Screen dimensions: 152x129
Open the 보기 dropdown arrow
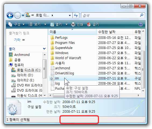click(45, 25)
